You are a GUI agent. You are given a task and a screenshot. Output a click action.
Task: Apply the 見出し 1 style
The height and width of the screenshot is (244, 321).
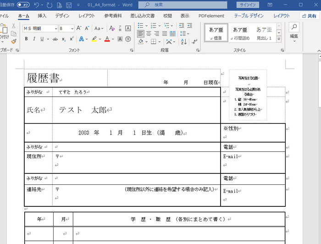(264, 33)
